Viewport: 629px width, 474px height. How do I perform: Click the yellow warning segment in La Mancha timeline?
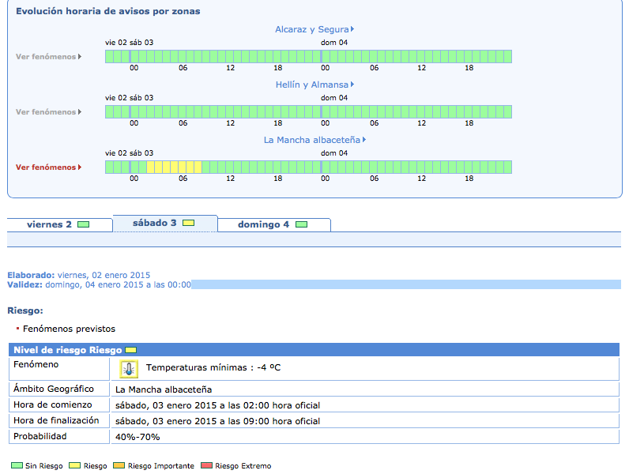(x=174, y=167)
